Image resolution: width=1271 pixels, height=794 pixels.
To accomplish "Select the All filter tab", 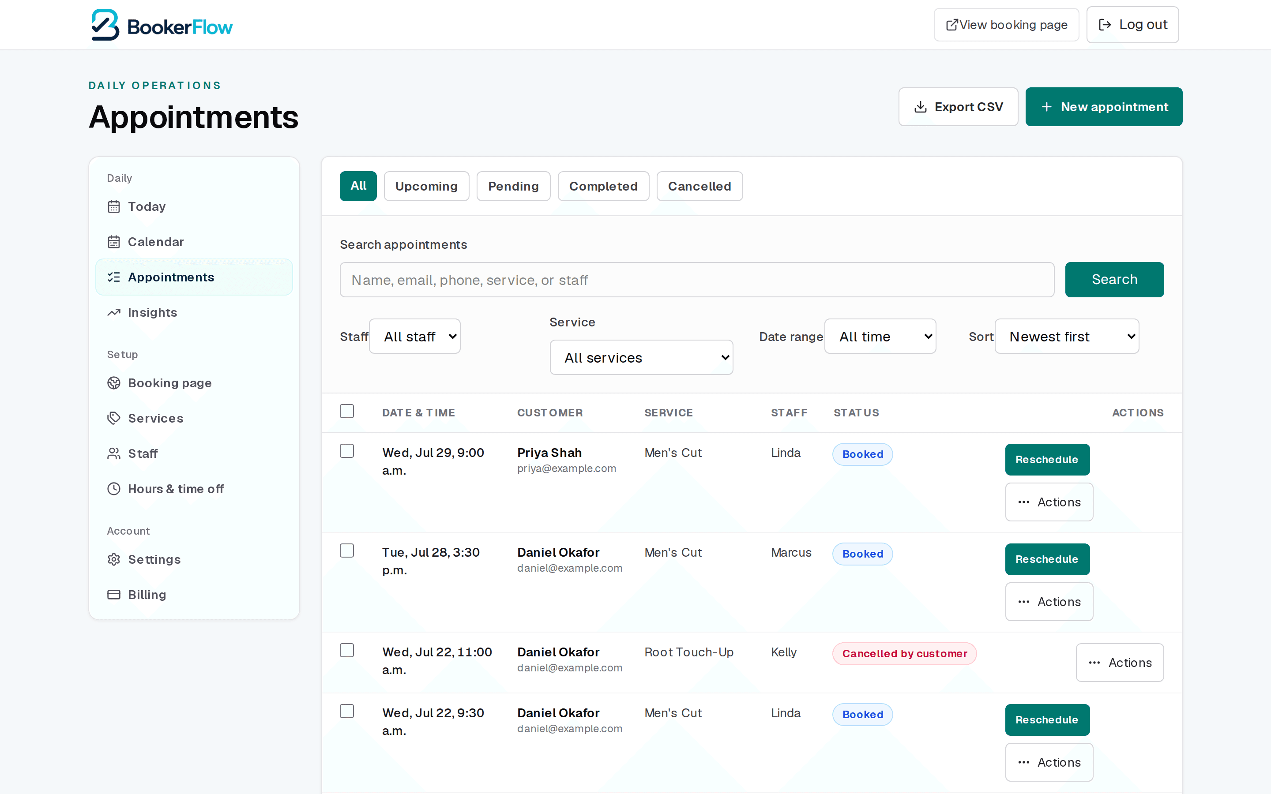I will coord(358,186).
